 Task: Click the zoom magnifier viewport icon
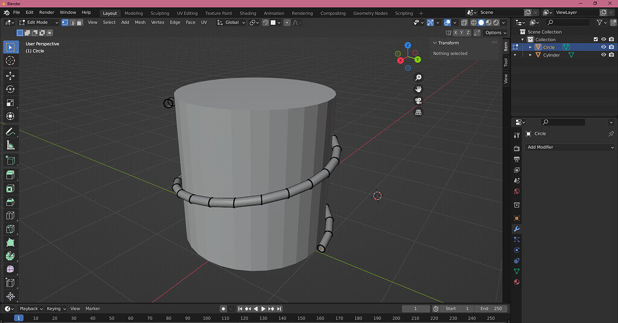(418, 77)
